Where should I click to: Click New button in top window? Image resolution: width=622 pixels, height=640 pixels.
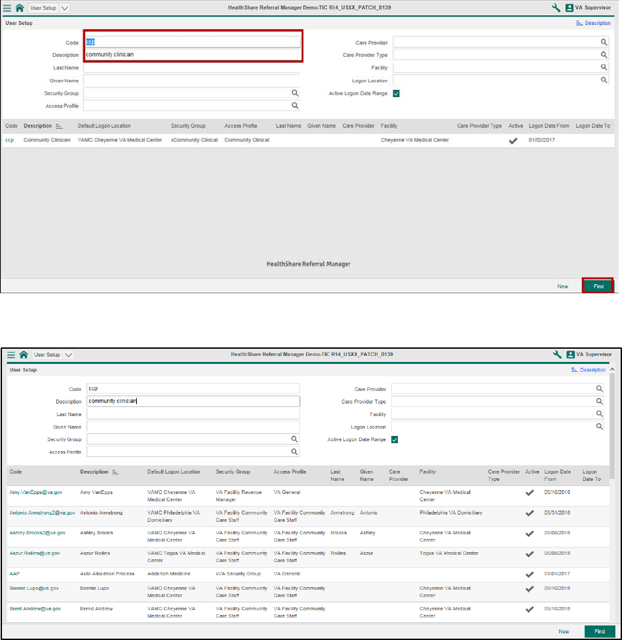(x=563, y=286)
